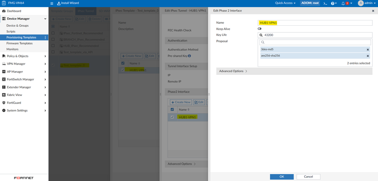Click the System Settings gear icon
Screen dimensions: 378x181
click(x=4, y=111)
